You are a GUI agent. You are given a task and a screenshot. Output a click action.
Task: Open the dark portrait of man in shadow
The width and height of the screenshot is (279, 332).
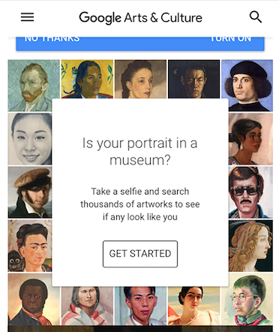(193, 79)
